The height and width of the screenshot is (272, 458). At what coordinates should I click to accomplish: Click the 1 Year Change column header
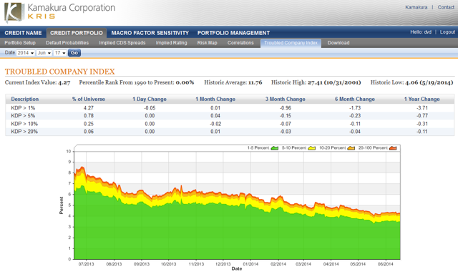(x=422, y=99)
